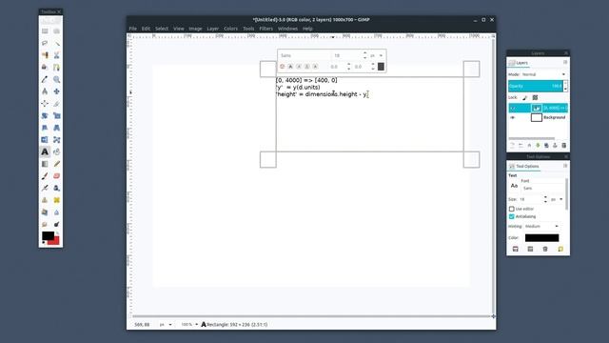The height and width of the screenshot is (343, 609).
Task: Toggle lock alpha channel checkerboard icon
Action: tap(535, 97)
